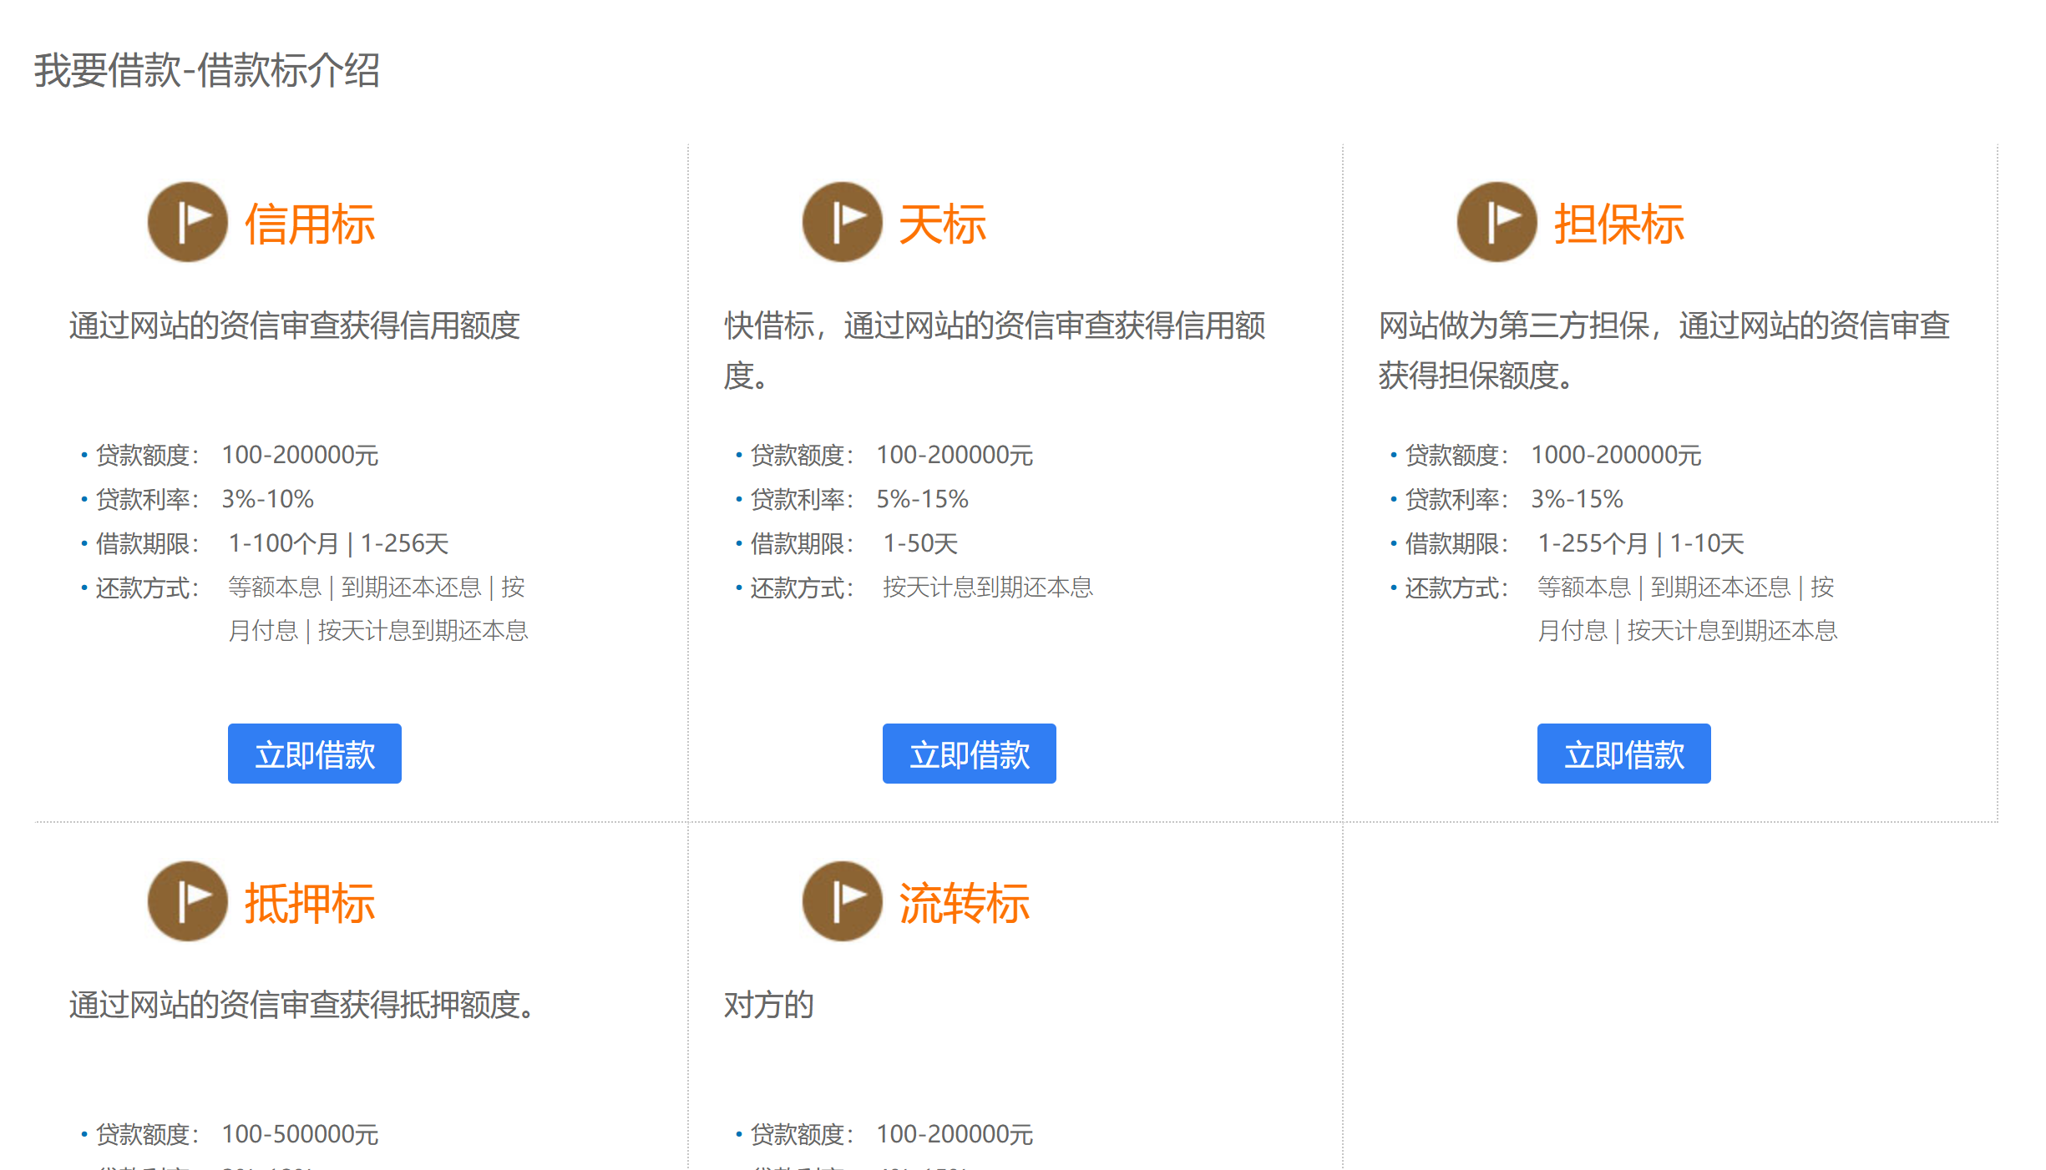Click 天标 loan term 1-50天
Screen dimensions: 2046x1170
(x=920, y=543)
